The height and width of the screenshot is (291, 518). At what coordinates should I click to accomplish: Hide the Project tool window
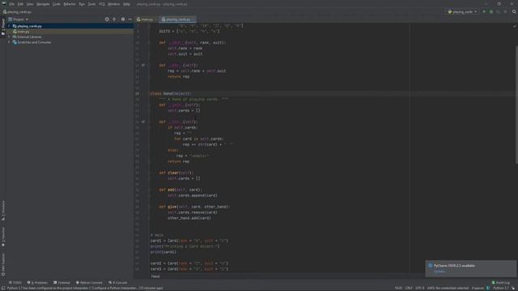(x=129, y=19)
